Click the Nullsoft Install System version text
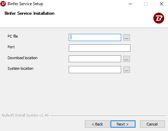The height and width of the screenshot is (131, 168). coord(25,115)
